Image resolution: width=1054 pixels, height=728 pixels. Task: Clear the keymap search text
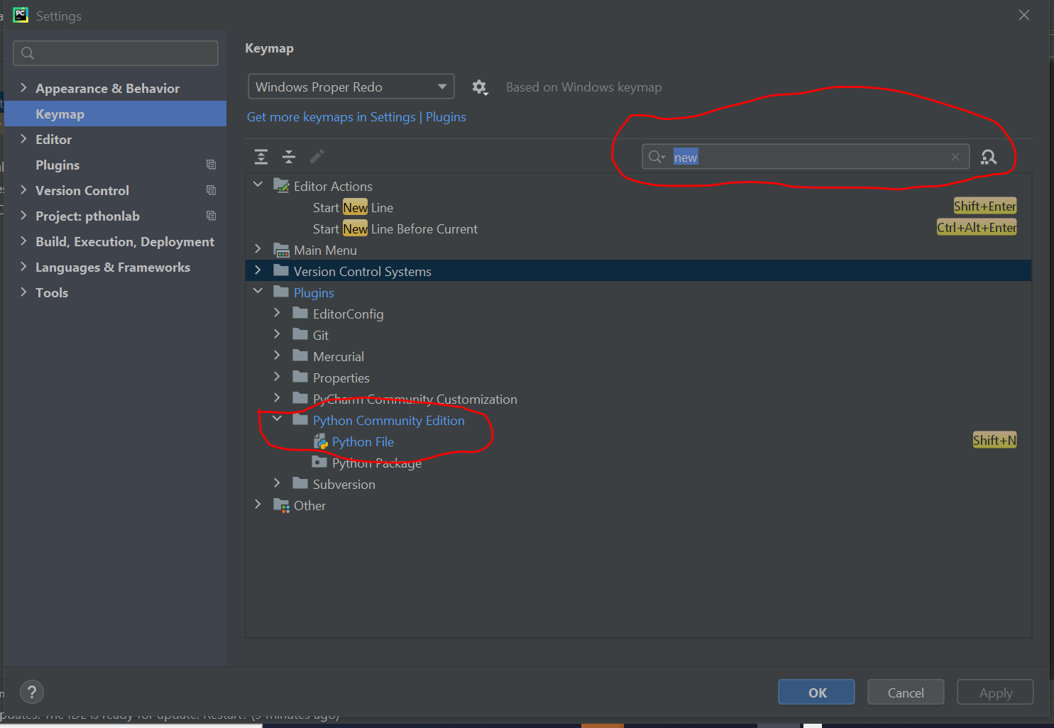coord(955,157)
